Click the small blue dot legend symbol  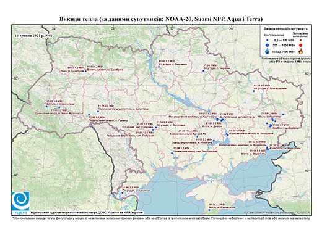(x=267, y=40)
